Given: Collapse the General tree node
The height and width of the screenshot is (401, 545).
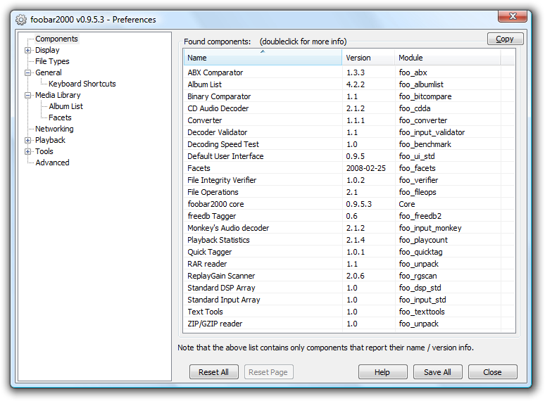Looking at the screenshot, I should 28,72.
